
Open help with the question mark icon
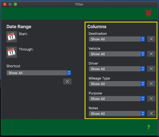click(x=148, y=127)
